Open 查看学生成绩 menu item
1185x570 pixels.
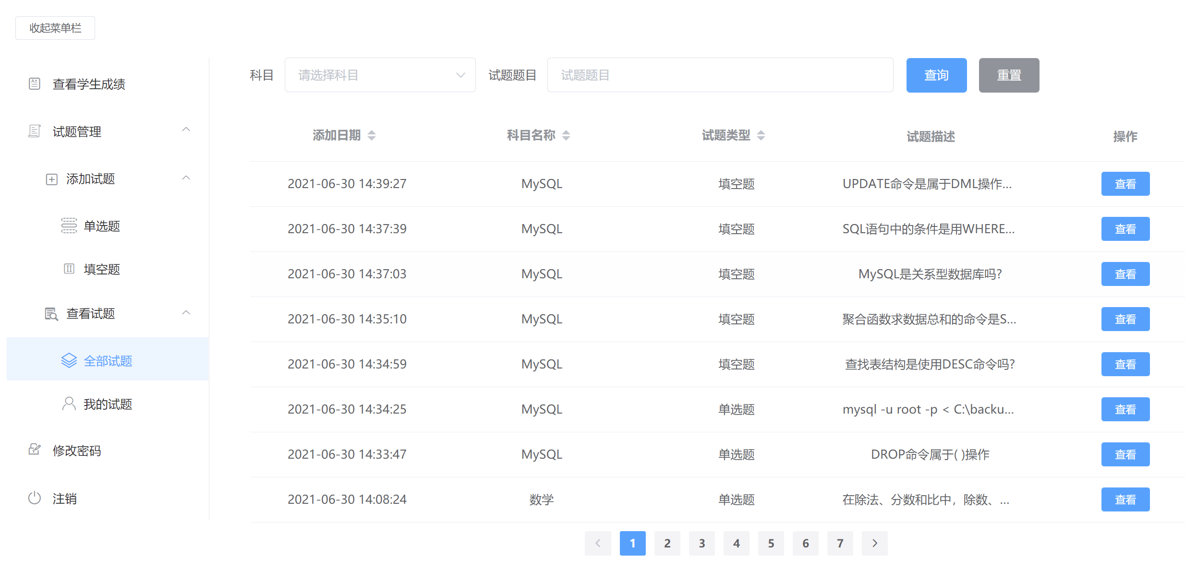click(108, 84)
